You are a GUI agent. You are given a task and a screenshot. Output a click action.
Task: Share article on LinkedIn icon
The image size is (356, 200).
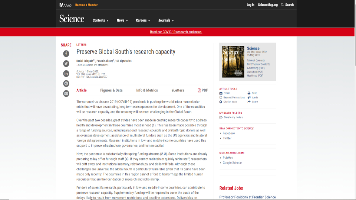66,73
